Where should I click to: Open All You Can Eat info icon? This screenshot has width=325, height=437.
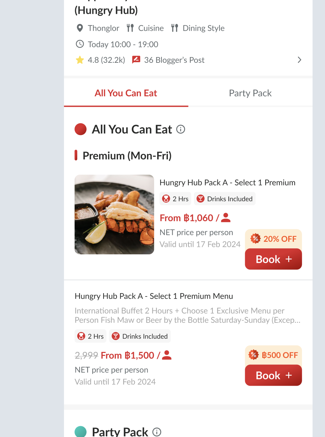(181, 129)
